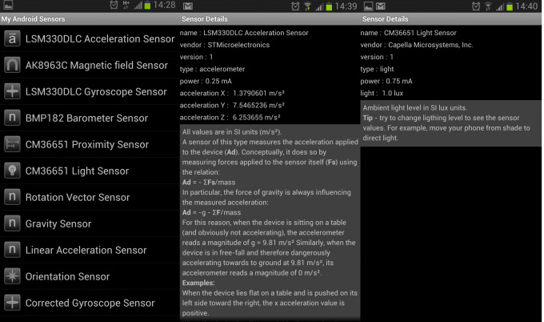Viewport: 544px width, 322px height.
Task: Tap the My Android Sensors title
Action: (34, 18)
